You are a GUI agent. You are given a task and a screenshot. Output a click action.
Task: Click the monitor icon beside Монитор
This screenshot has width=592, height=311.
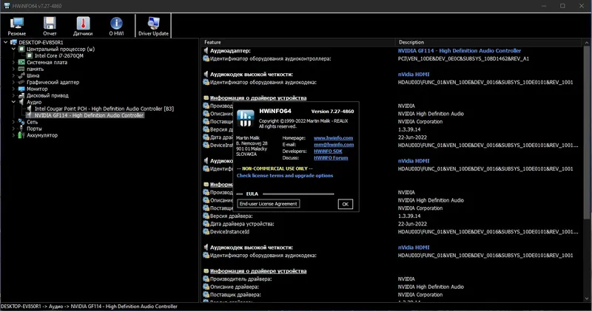pos(21,89)
